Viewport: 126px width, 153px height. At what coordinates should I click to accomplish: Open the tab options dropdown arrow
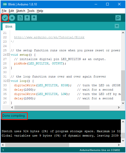(117, 26)
